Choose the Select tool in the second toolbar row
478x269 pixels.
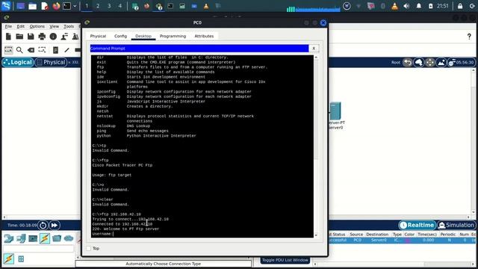pos(8,50)
